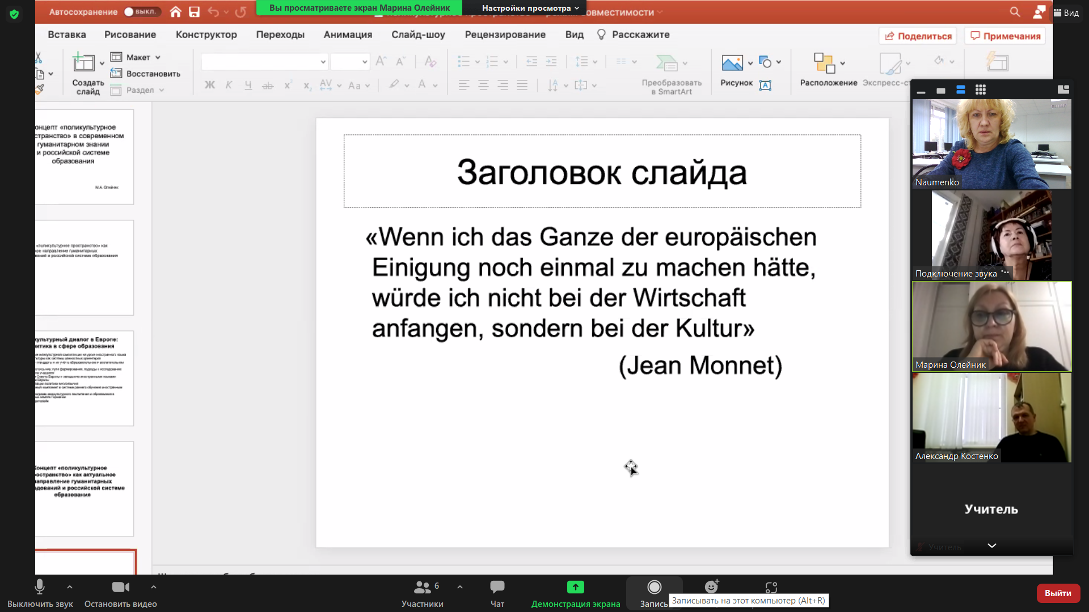1089x612 pixels.
Task: Click the Выйти leave button
Action: point(1058,593)
